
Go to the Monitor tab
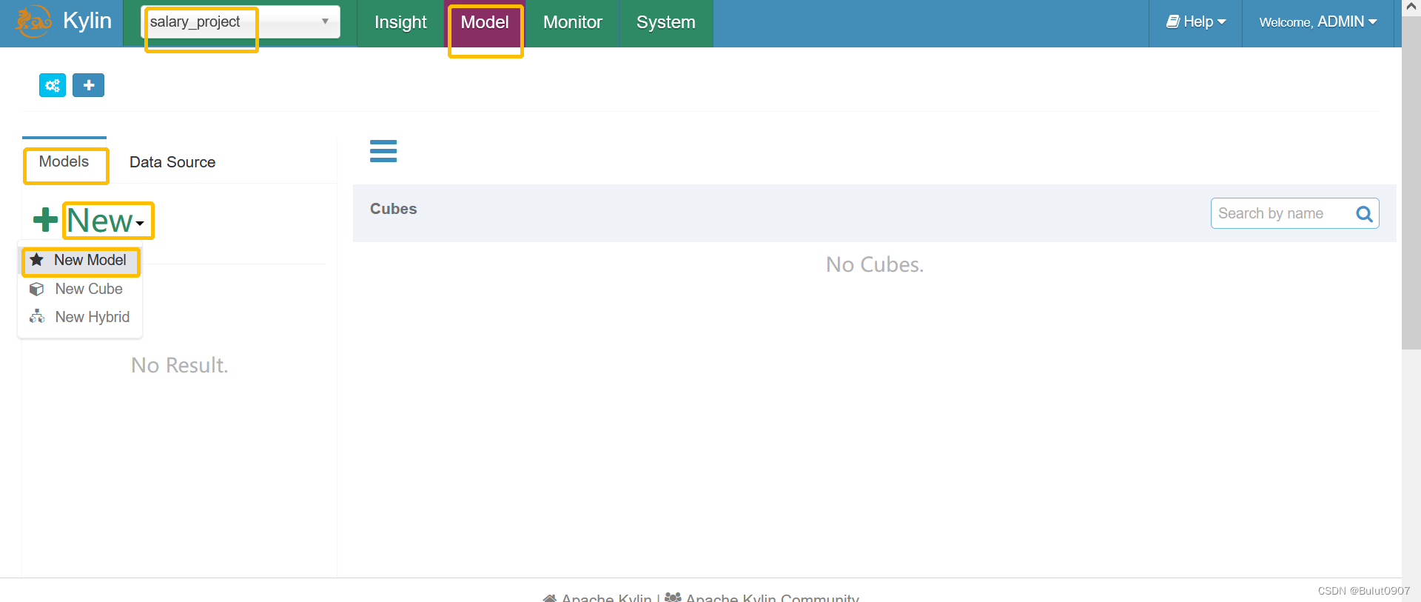tap(573, 23)
